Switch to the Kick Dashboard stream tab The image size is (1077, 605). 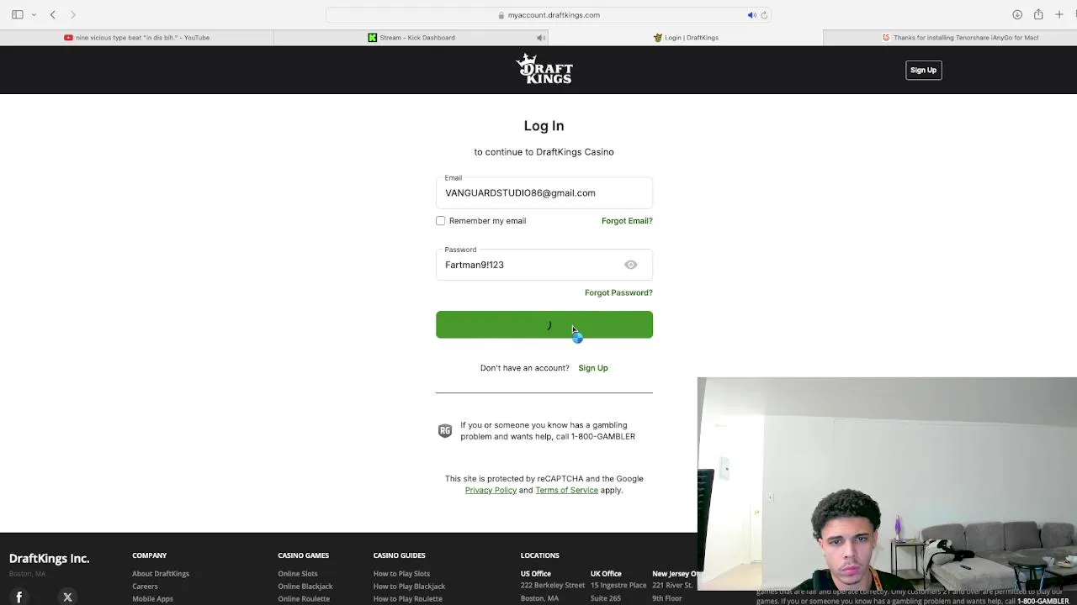point(411,37)
